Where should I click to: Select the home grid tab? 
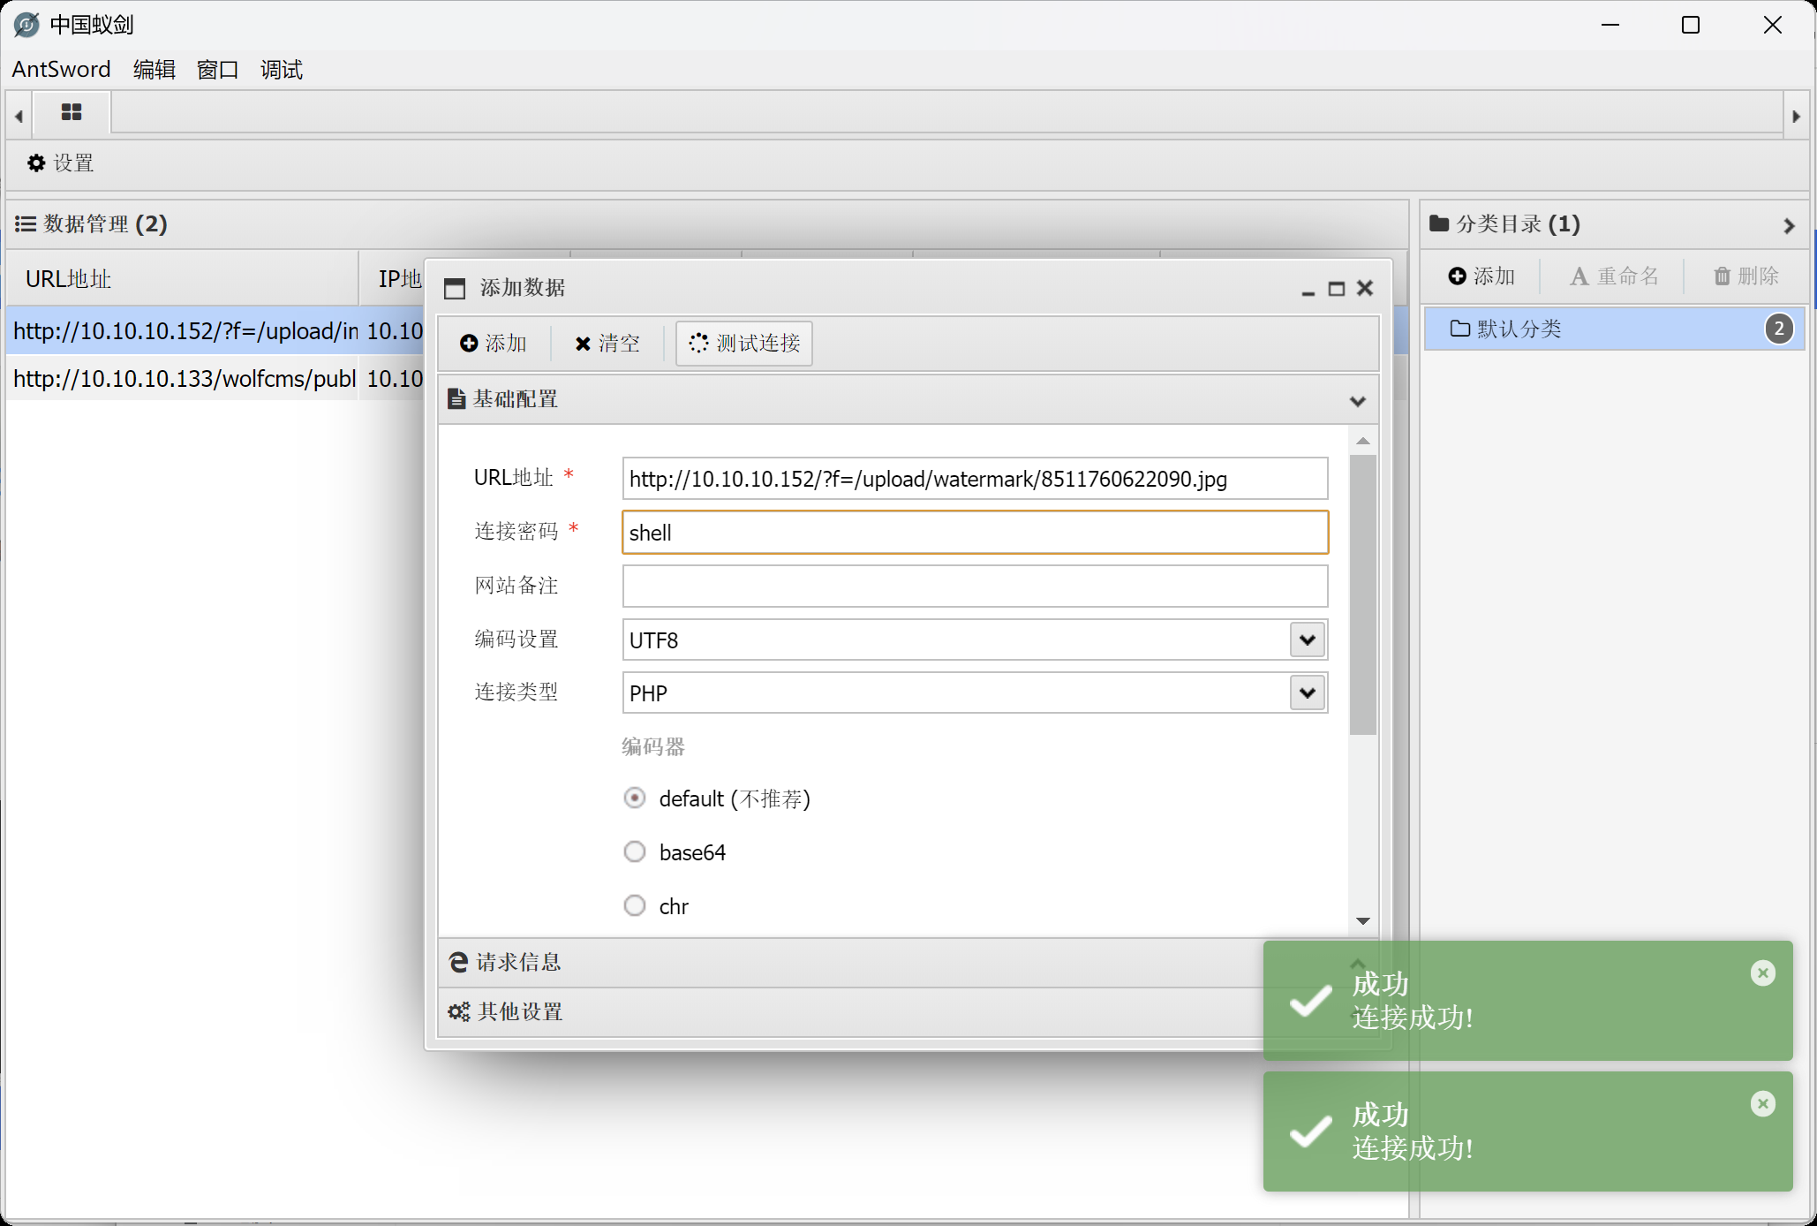(x=72, y=112)
